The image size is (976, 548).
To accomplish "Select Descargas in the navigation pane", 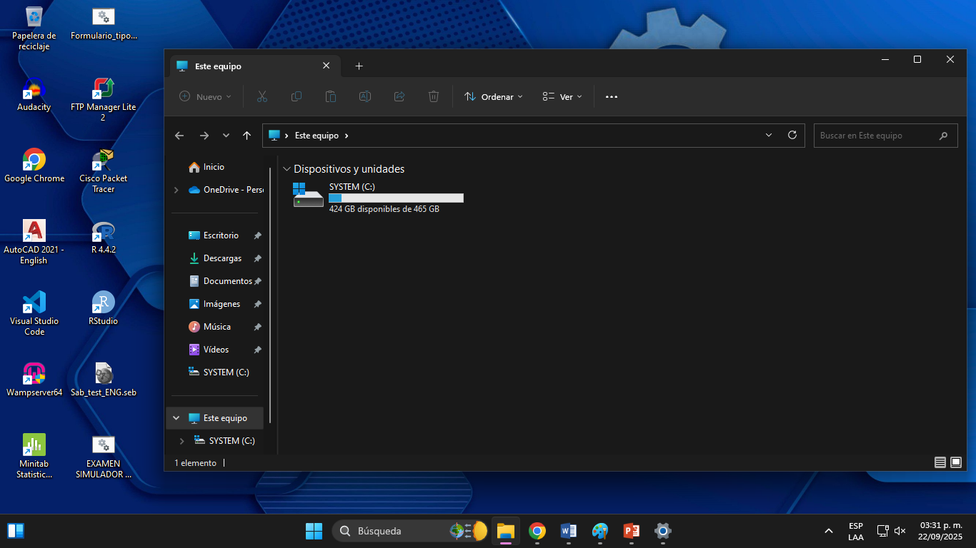I will [222, 258].
